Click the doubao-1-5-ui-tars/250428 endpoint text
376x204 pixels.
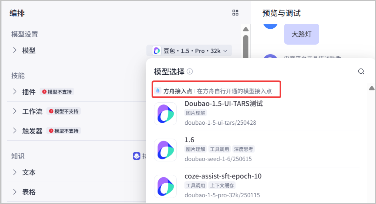click(x=220, y=123)
